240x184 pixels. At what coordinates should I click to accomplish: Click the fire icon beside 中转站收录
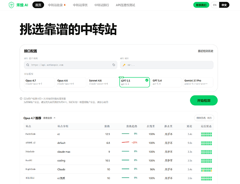point(65,5)
